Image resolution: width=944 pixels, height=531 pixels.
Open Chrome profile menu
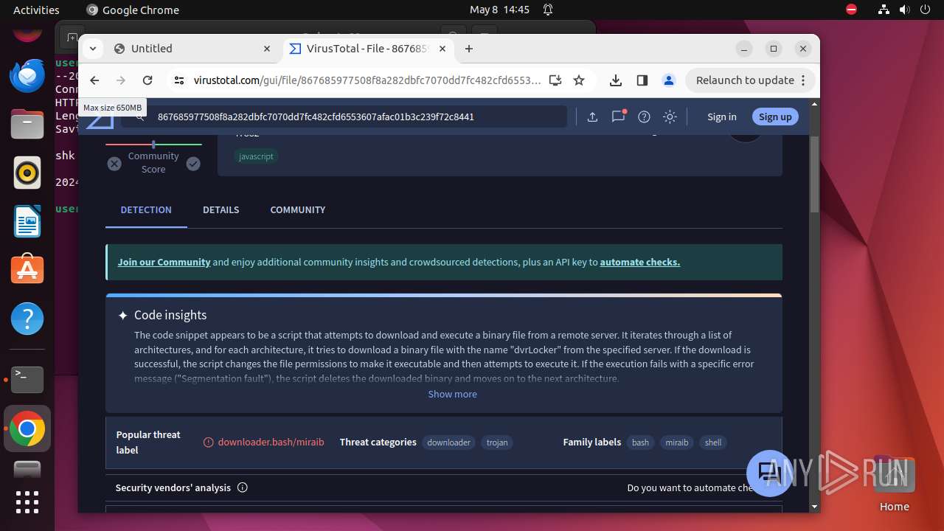(669, 80)
